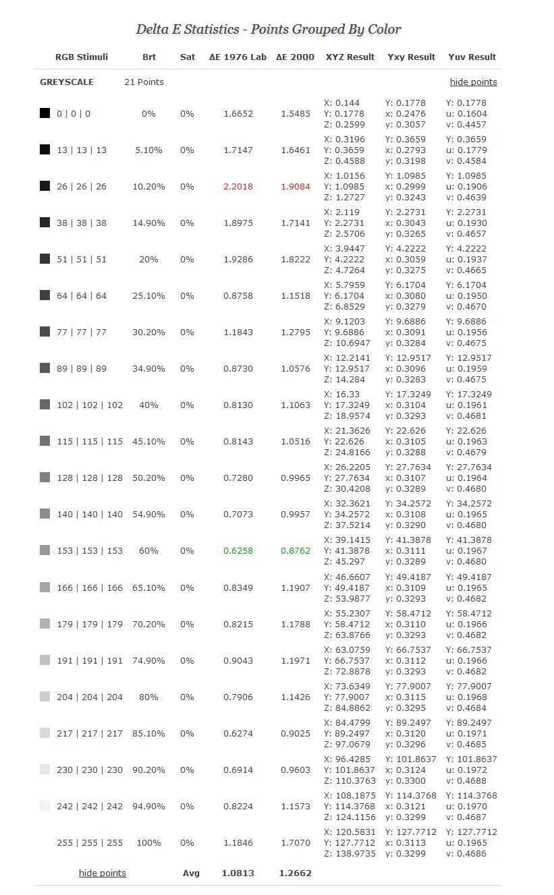Click the 230 | 230 | 230 swatch
554x895 pixels.
pyautogui.click(x=45, y=770)
